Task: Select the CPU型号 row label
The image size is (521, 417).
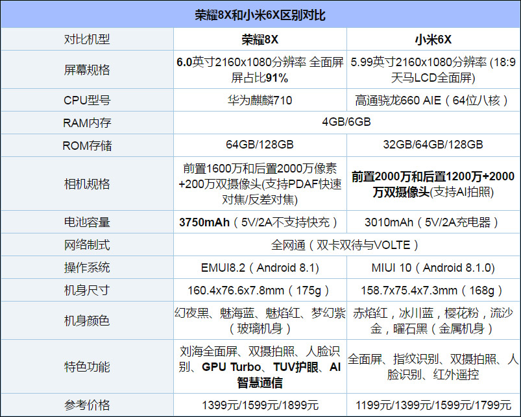Action: (87, 100)
